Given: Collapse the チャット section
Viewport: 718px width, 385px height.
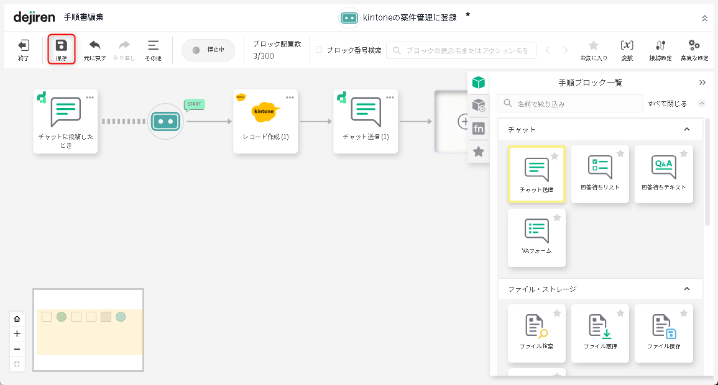Looking at the screenshot, I should coord(687,129).
